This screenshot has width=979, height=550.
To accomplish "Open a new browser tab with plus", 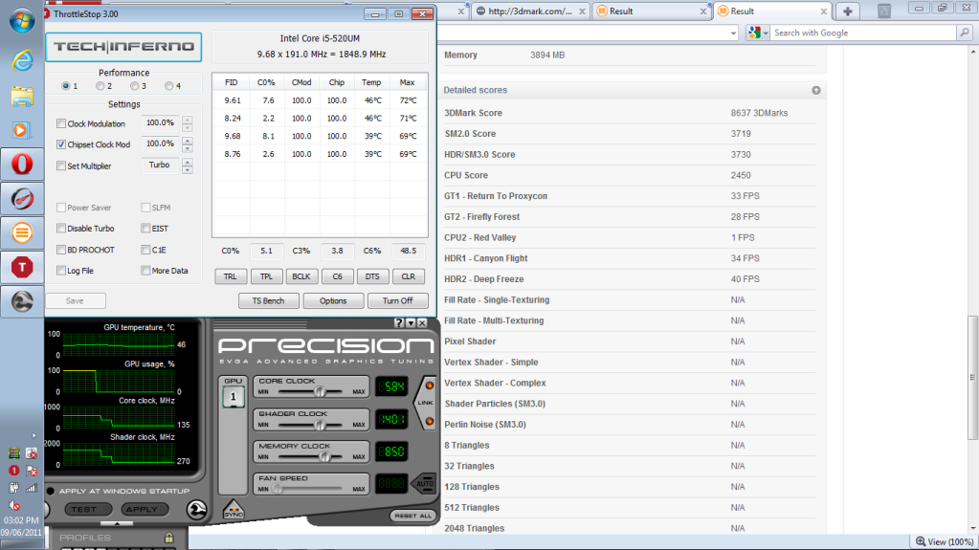I will click(x=847, y=11).
